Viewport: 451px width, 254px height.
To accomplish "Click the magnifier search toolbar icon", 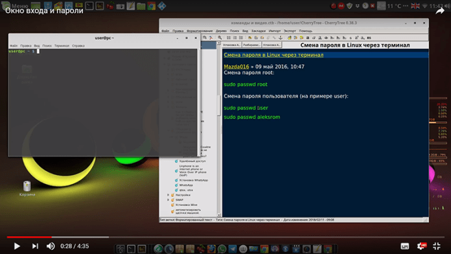I will coord(220,38).
